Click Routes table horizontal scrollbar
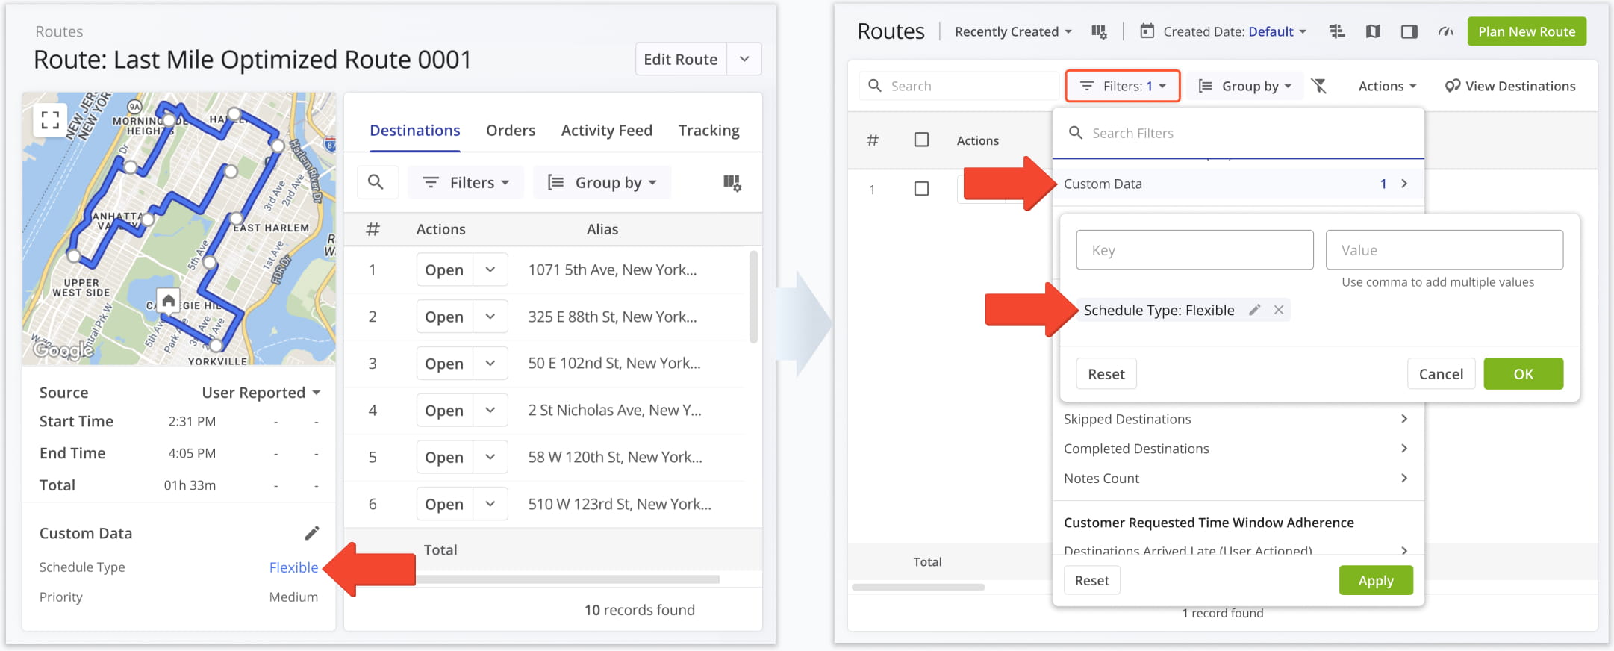Viewport: 1614px width, 651px height. (918, 587)
